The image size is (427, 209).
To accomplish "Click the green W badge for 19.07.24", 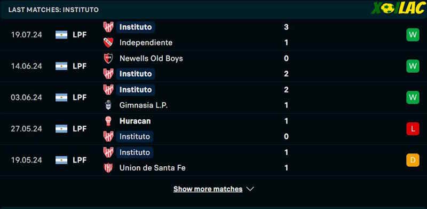I will (x=413, y=35).
